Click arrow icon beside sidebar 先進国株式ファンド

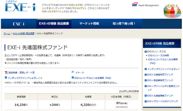(145, 75)
